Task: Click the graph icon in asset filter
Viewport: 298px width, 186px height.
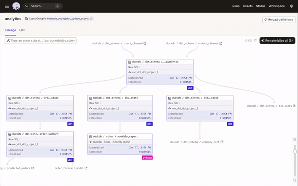Action: click(8, 41)
